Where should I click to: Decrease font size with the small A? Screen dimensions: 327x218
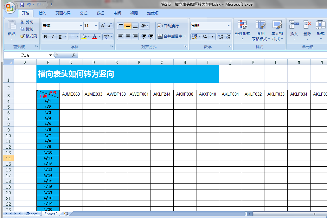tap(110, 26)
